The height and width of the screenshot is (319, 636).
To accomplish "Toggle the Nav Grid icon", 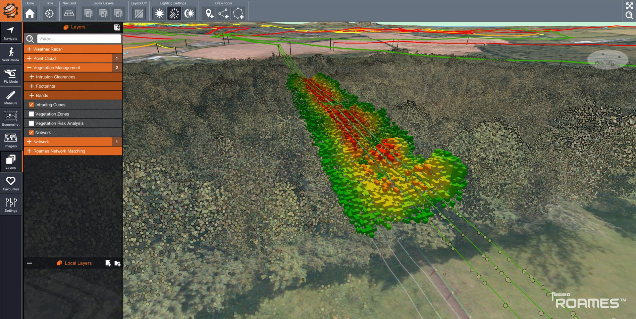I will click(x=69, y=13).
